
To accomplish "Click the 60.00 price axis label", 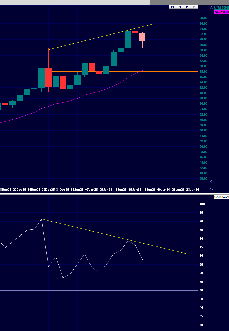I will (203, 120).
